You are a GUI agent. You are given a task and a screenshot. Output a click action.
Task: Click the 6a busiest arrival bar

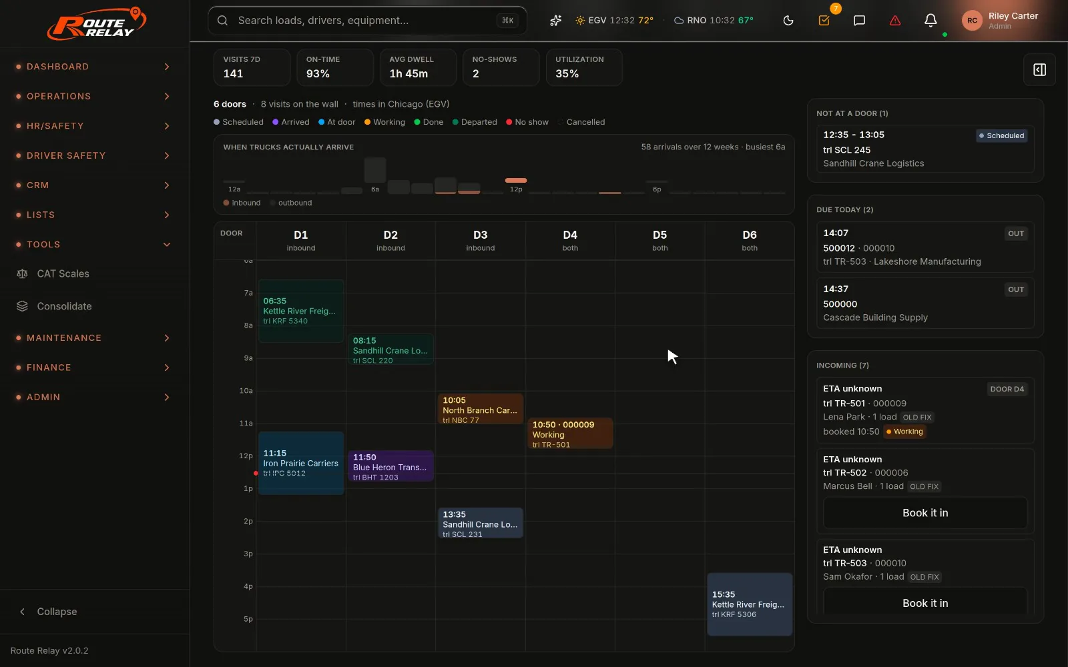(x=375, y=171)
